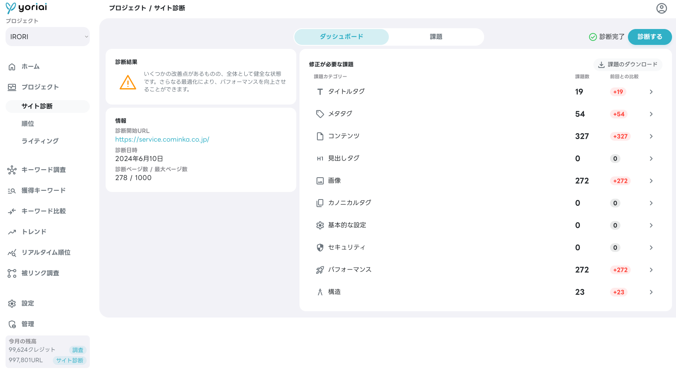
Task: Click the security shield icon
Action: pos(320,248)
